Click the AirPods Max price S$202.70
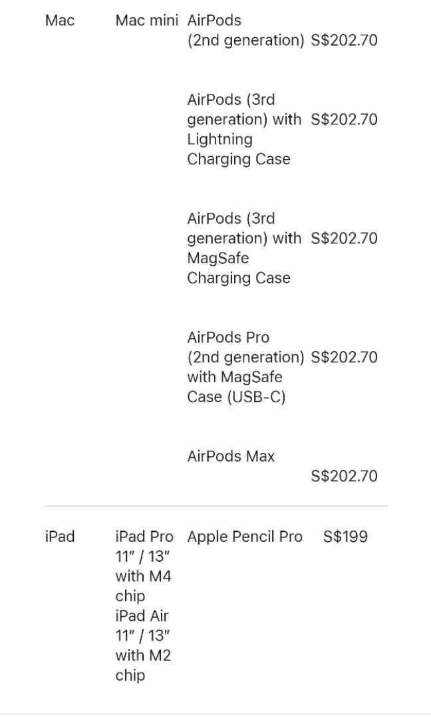 tap(345, 476)
